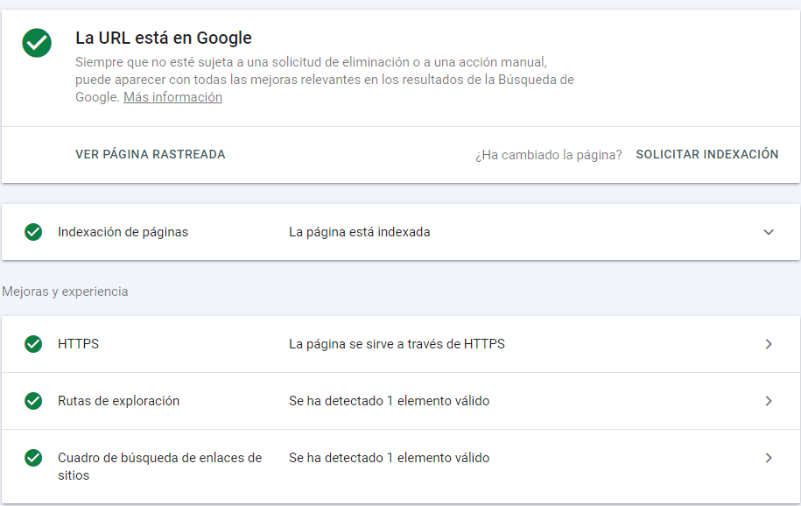Viewport: 801px width, 506px height.
Task: Click the green checkmark next to HTTPS
Action: [33, 344]
